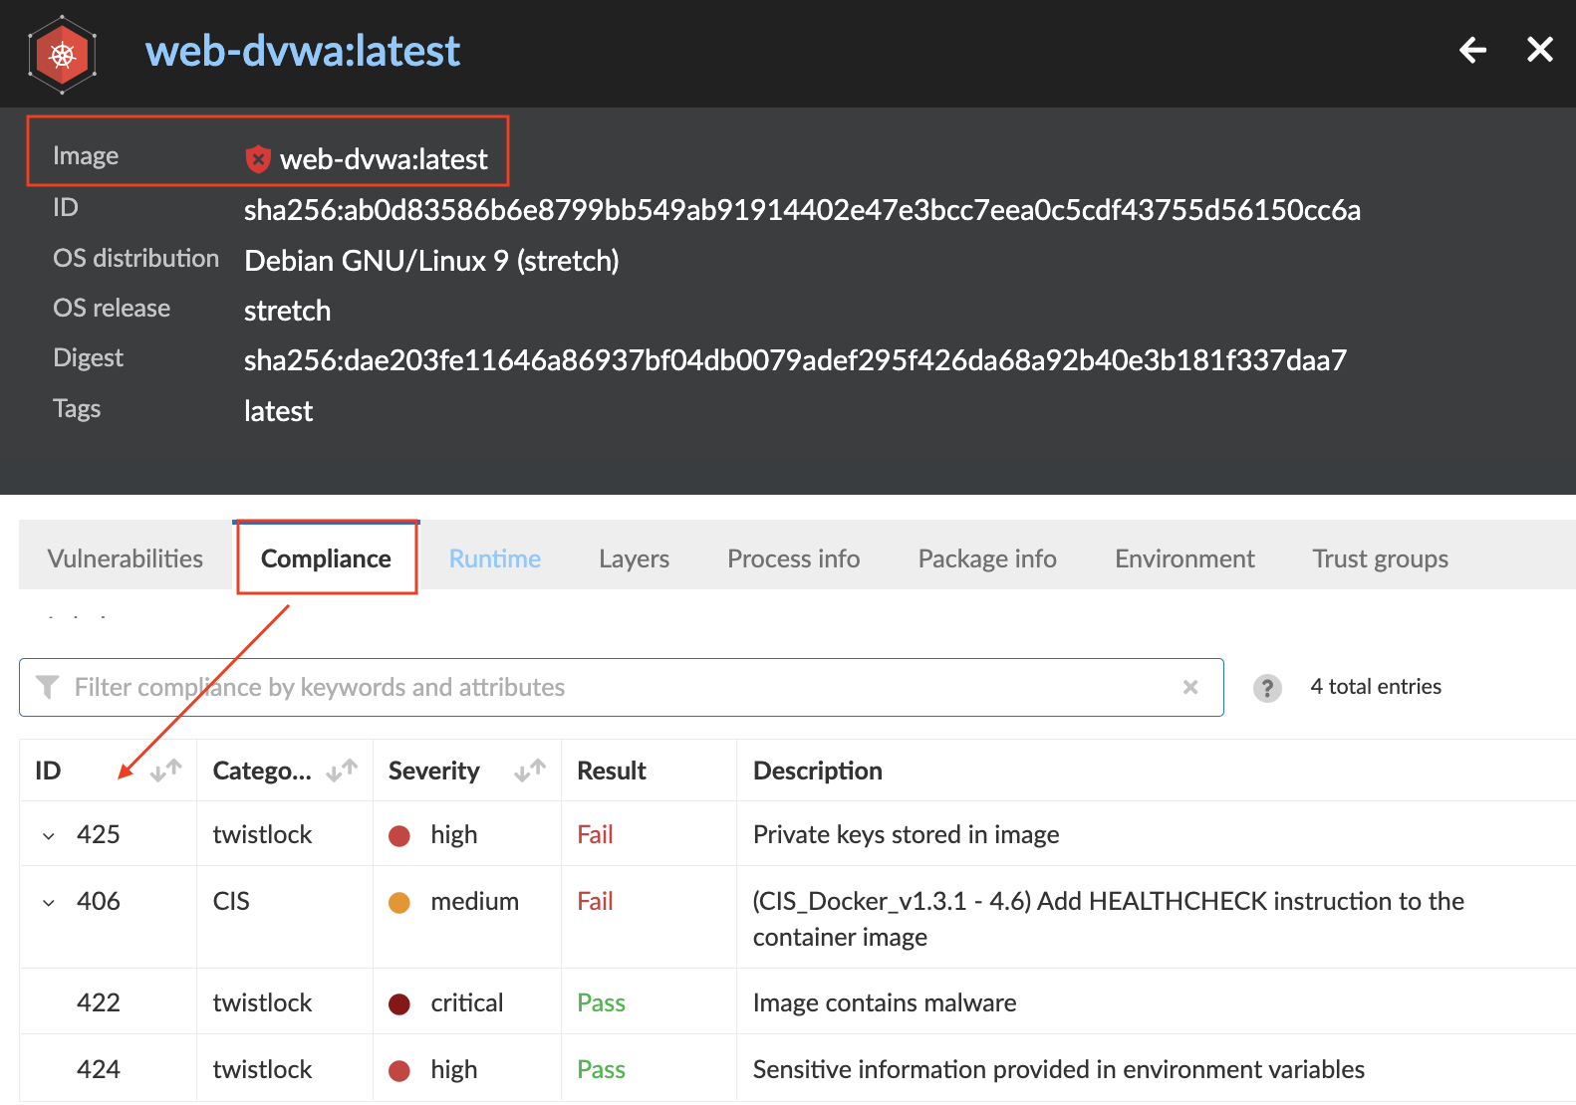1576x1105 pixels.
Task: Open the question mark help icon
Action: pos(1267,688)
